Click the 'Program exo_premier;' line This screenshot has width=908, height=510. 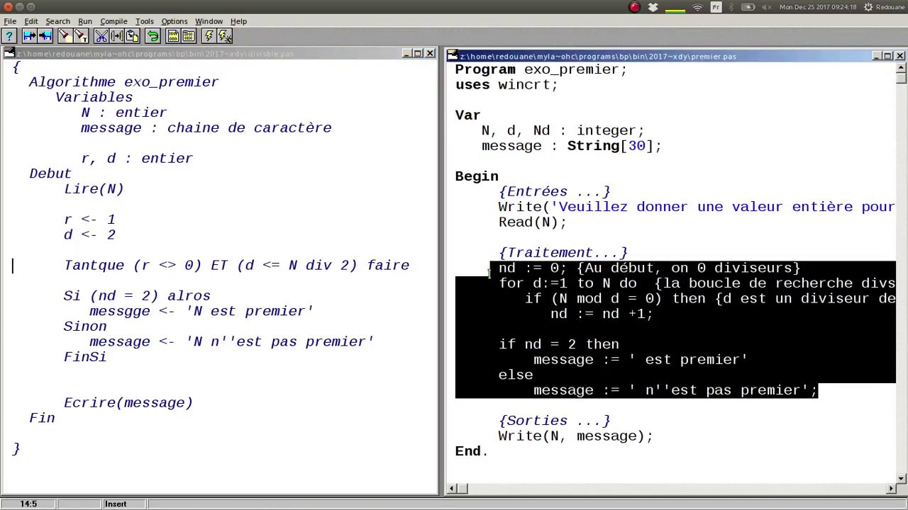[541, 69]
